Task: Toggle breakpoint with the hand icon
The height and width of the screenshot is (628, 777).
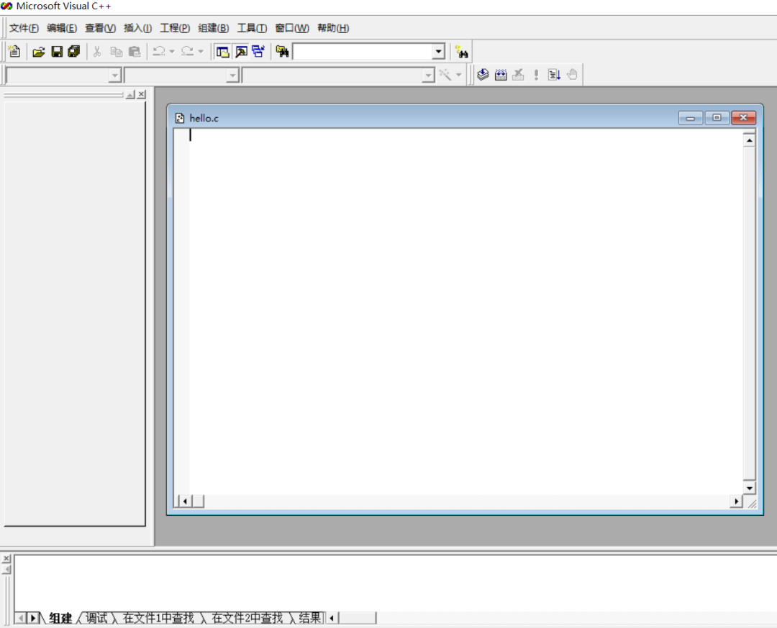Action: click(x=573, y=75)
